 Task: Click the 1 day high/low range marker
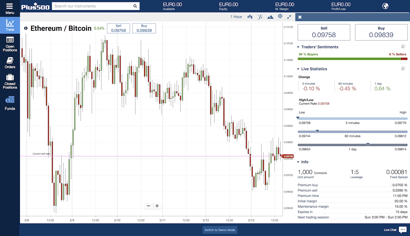point(368,144)
